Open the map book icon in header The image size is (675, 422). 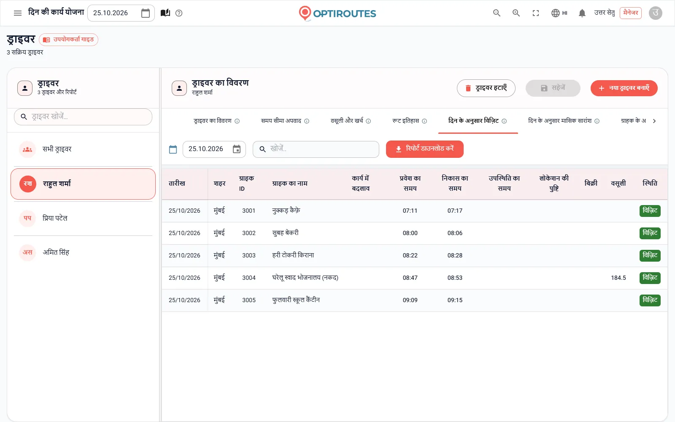[165, 13]
